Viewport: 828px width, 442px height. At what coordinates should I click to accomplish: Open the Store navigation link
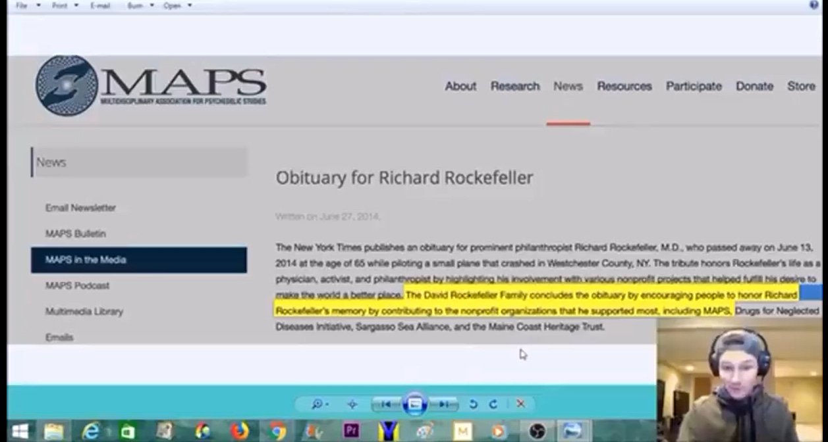click(801, 86)
